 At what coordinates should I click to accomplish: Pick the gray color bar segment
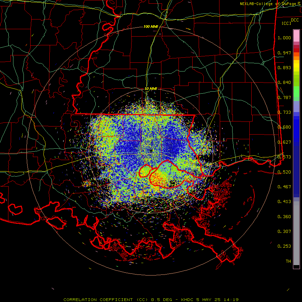click(296, 233)
